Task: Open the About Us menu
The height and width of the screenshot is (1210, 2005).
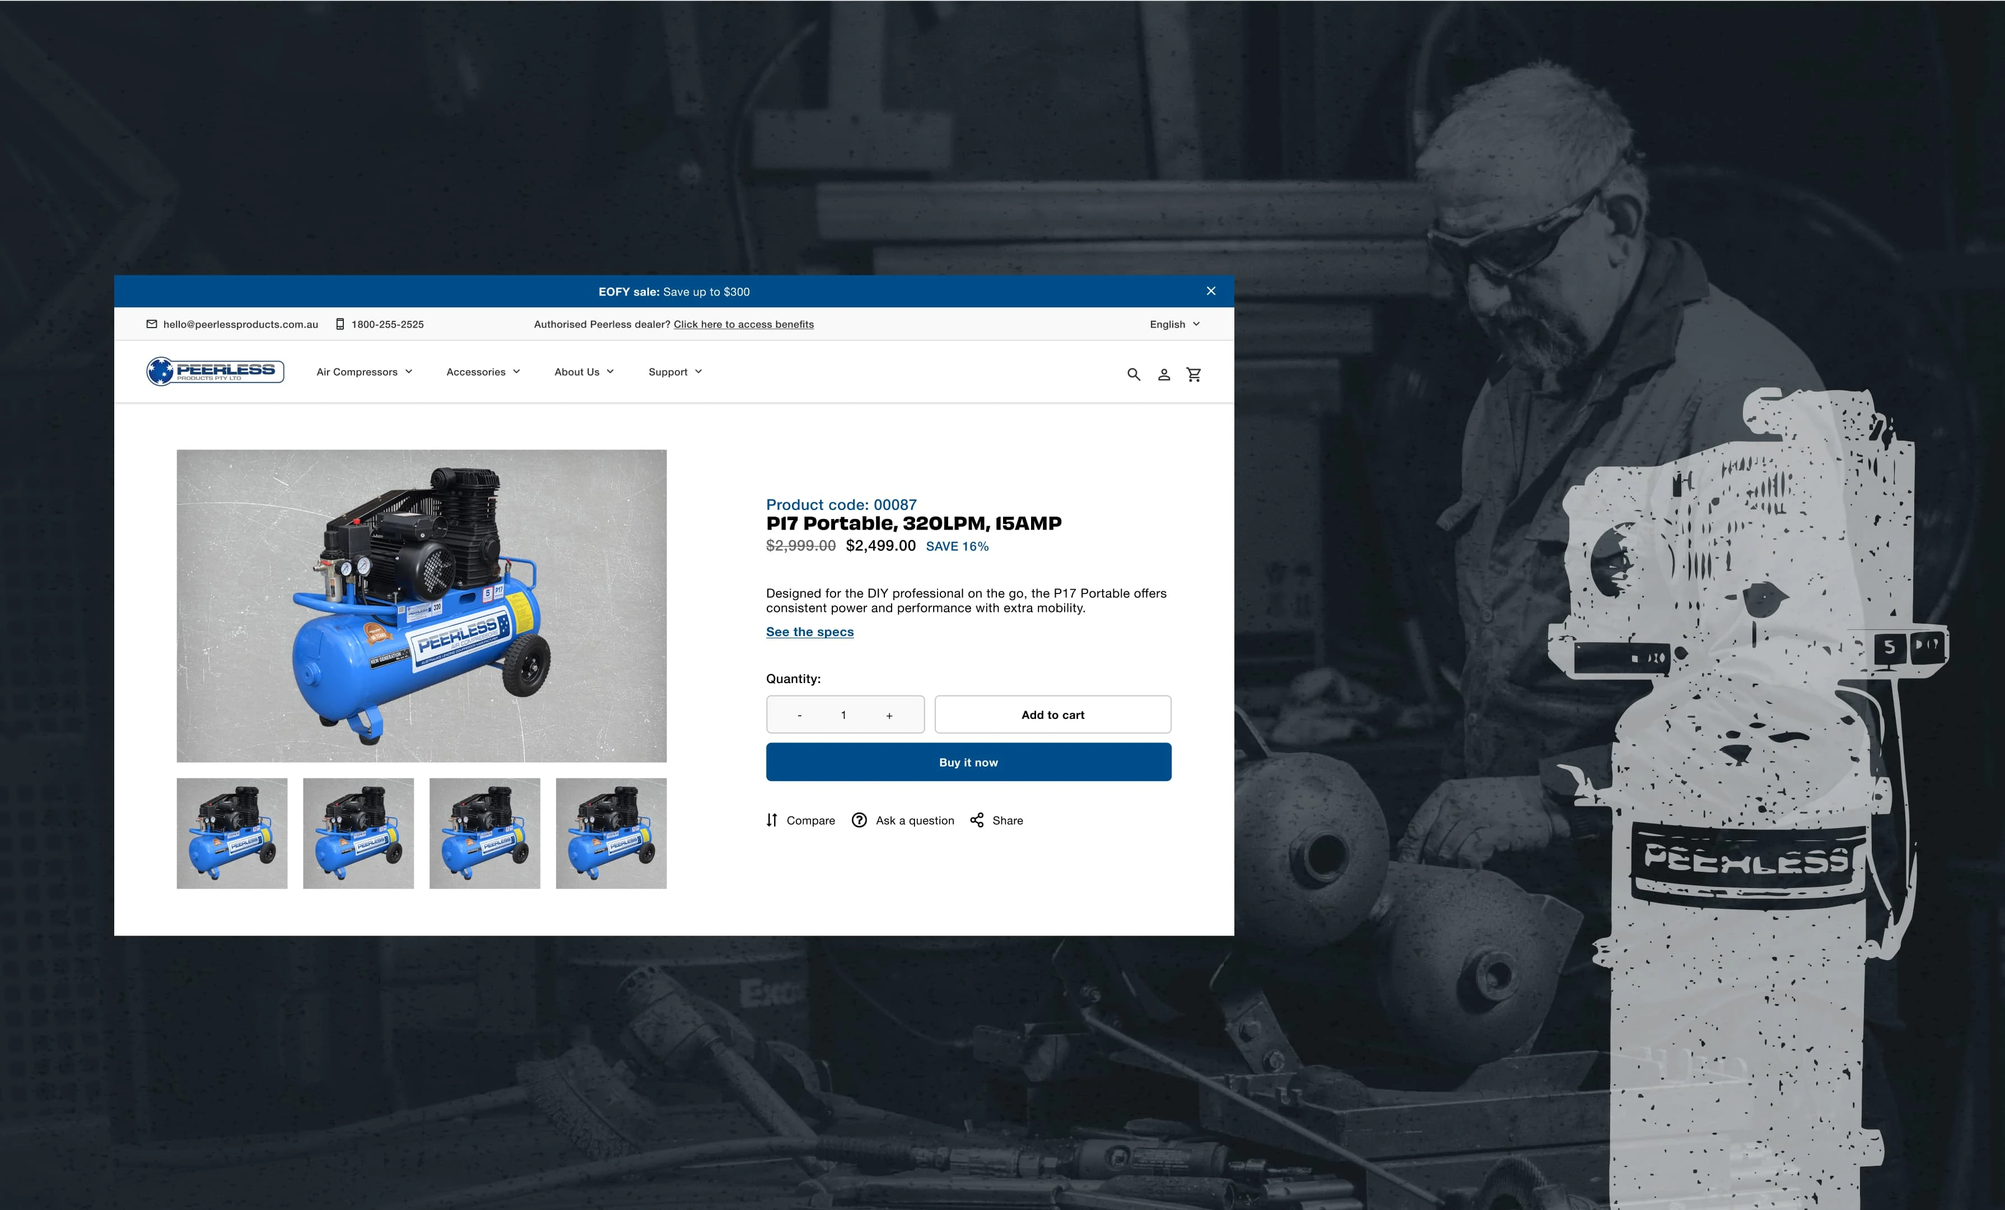Action: tap(584, 372)
